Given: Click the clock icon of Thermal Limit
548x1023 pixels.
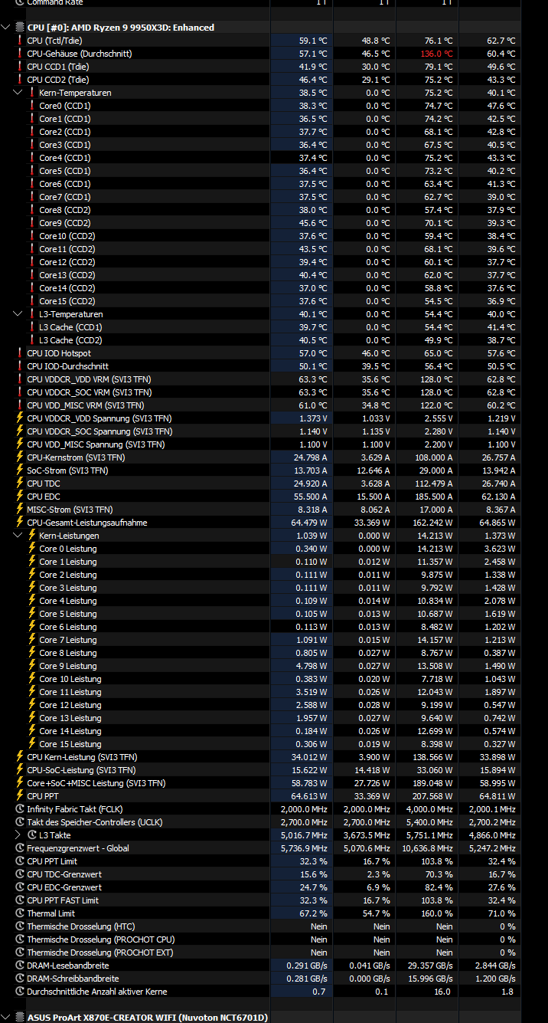Looking at the screenshot, I should pyautogui.click(x=19, y=913).
